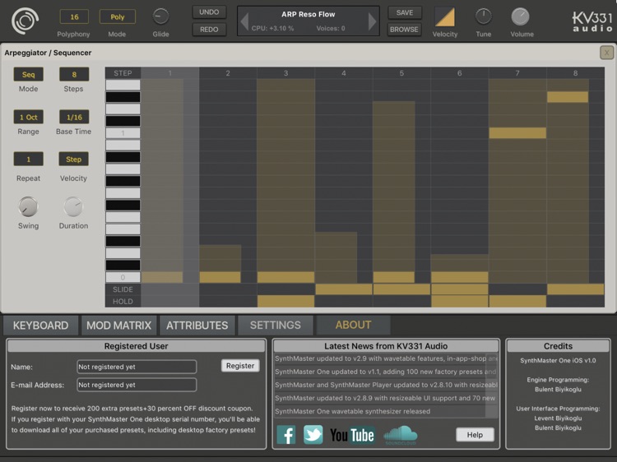Click the Velocity curve triangle icon
Screen dimensions: 617x462
click(x=444, y=17)
